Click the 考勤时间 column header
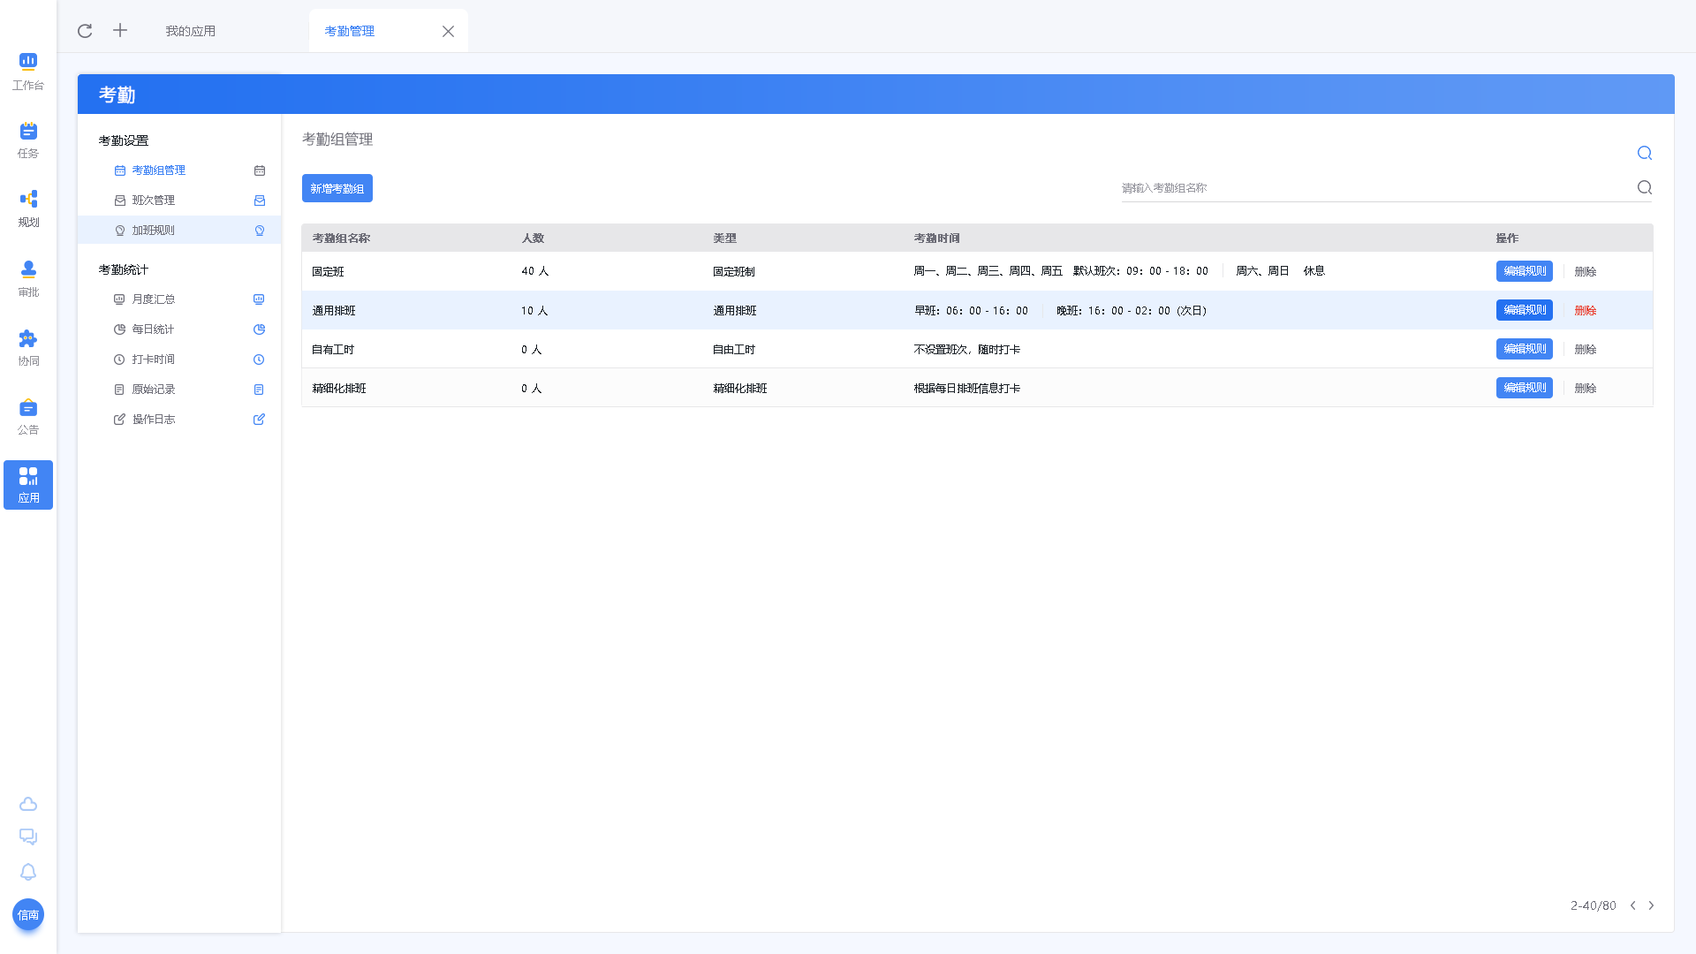The width and height of the screenshot is (1696, 954). (x=936, y=238)
